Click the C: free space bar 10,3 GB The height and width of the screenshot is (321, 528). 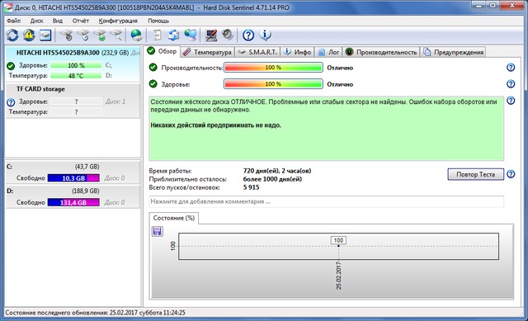point(73,178)
